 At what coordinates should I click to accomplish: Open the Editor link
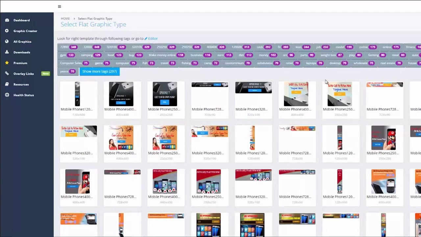151,39
